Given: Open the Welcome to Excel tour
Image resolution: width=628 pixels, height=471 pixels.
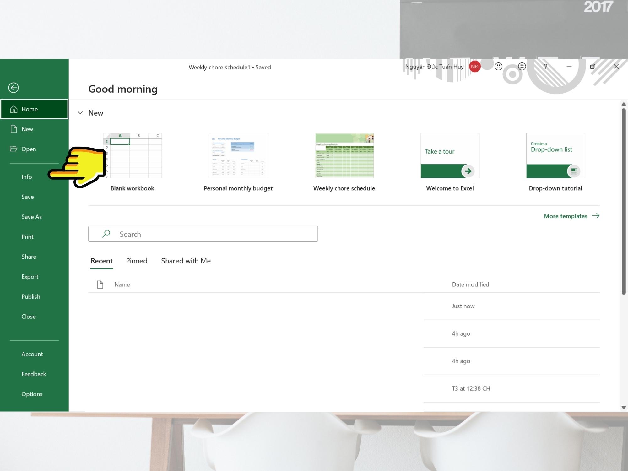Looking at the screenshot, I should tap(450, 156).
